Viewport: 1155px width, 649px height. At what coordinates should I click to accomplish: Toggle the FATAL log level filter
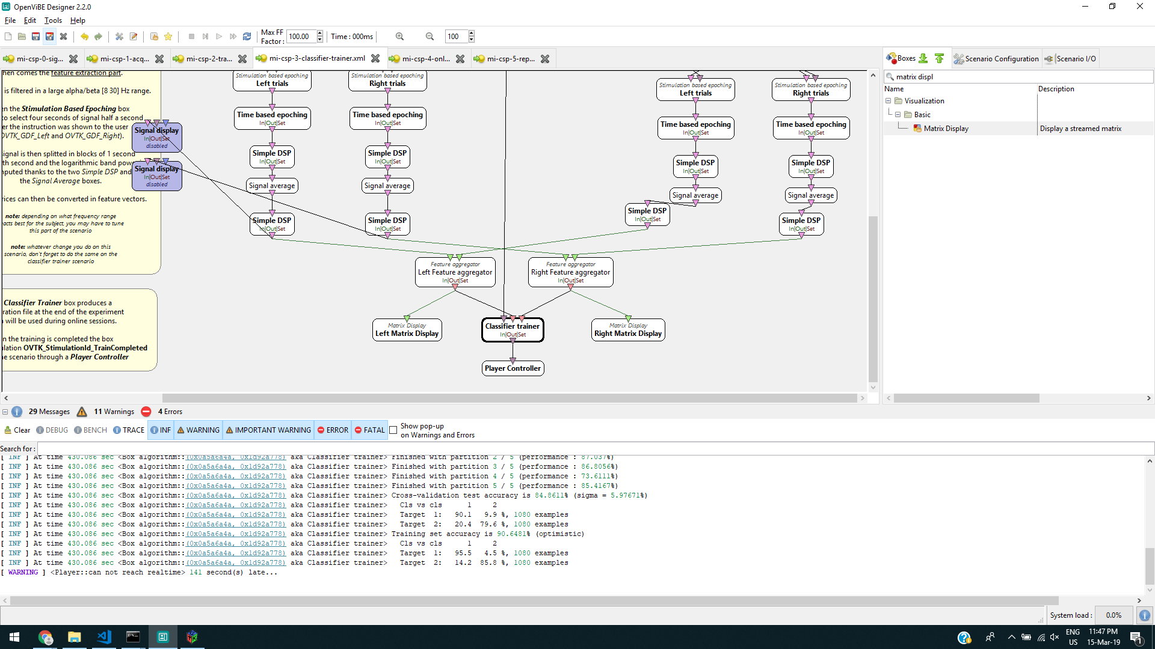(370, 430)
